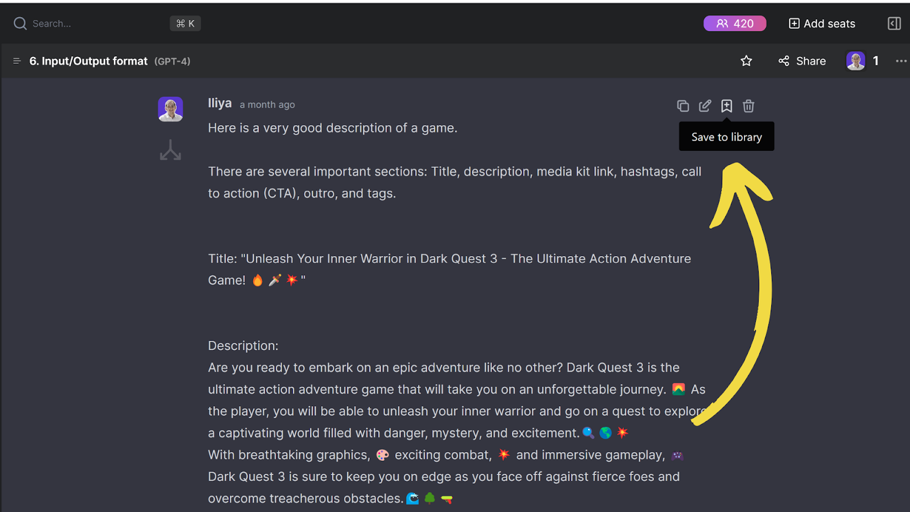The height and width of the screenshot is (512, 910).
Task: Click the Add seats button
Action: 822,23
